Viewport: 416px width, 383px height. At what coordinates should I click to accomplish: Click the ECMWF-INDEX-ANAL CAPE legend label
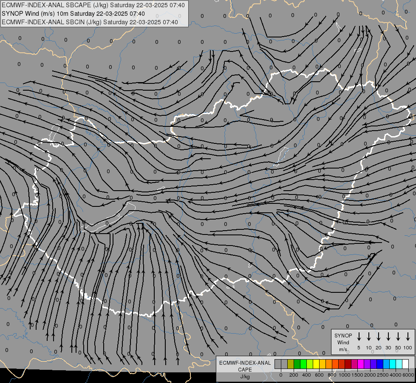click(x=245, y=366)
